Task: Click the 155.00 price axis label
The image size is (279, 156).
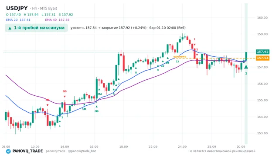Action: 262,100
